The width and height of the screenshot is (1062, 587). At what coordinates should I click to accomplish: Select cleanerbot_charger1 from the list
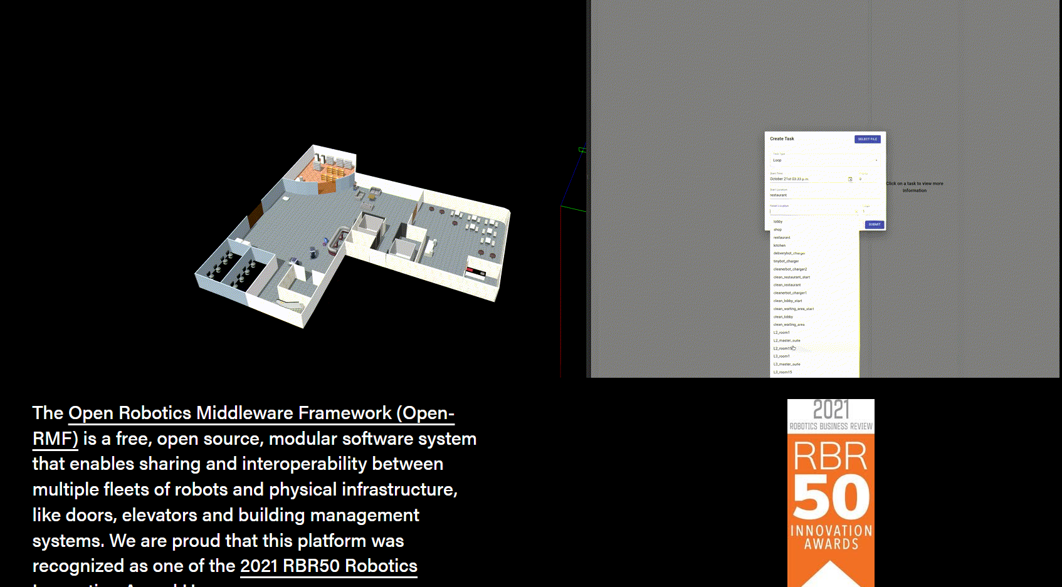814,293
